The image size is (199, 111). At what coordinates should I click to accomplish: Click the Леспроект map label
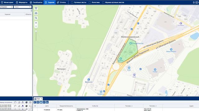(x=61, y=69)
